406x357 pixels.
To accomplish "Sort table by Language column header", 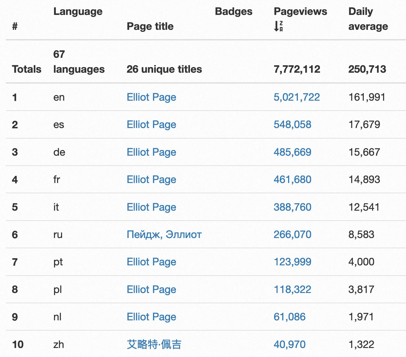I will pos(78,11).
